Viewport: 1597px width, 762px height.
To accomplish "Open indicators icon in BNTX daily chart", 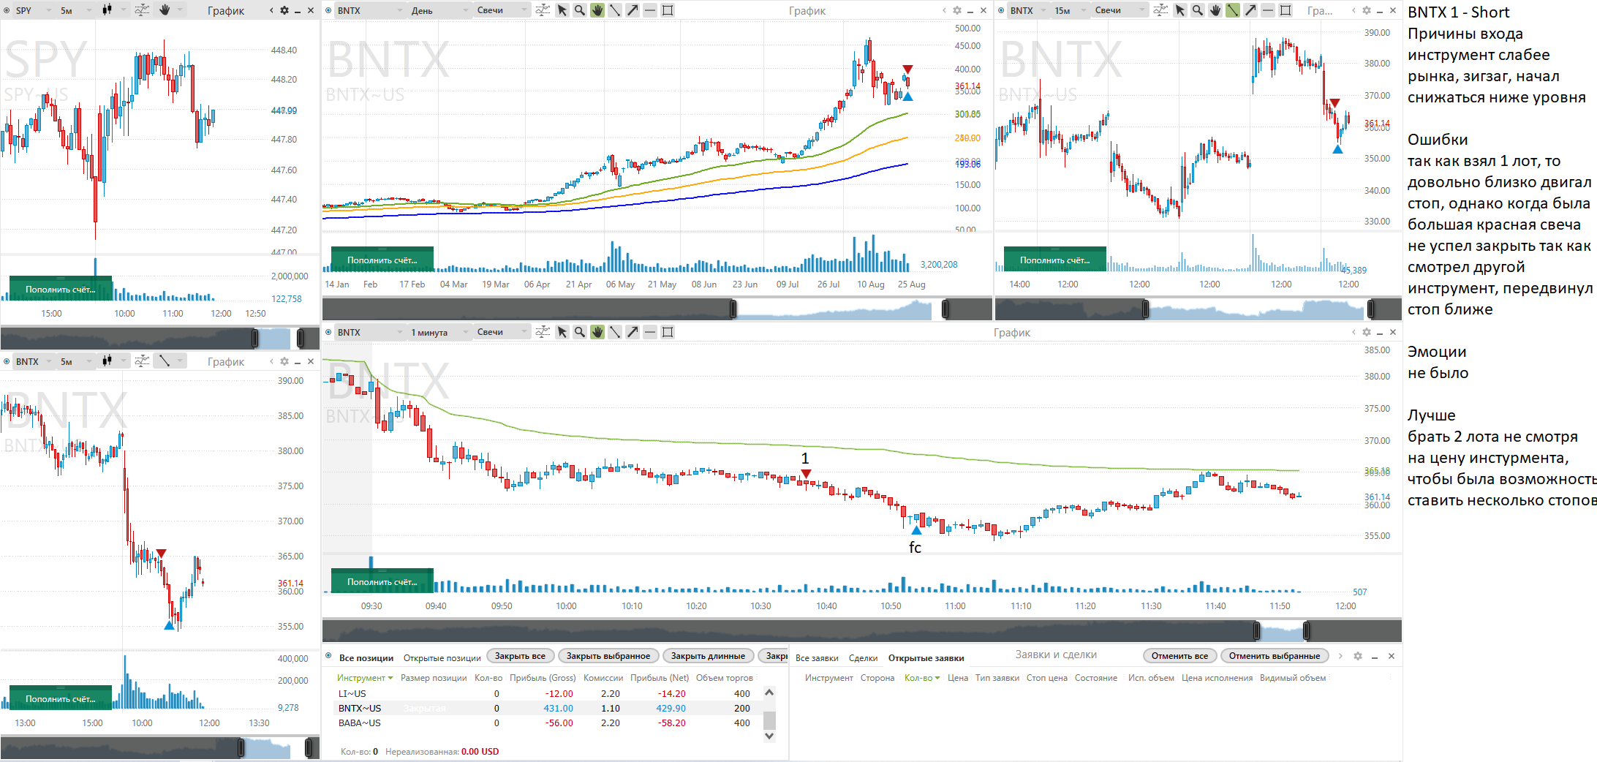I will [x=543, y=10].
